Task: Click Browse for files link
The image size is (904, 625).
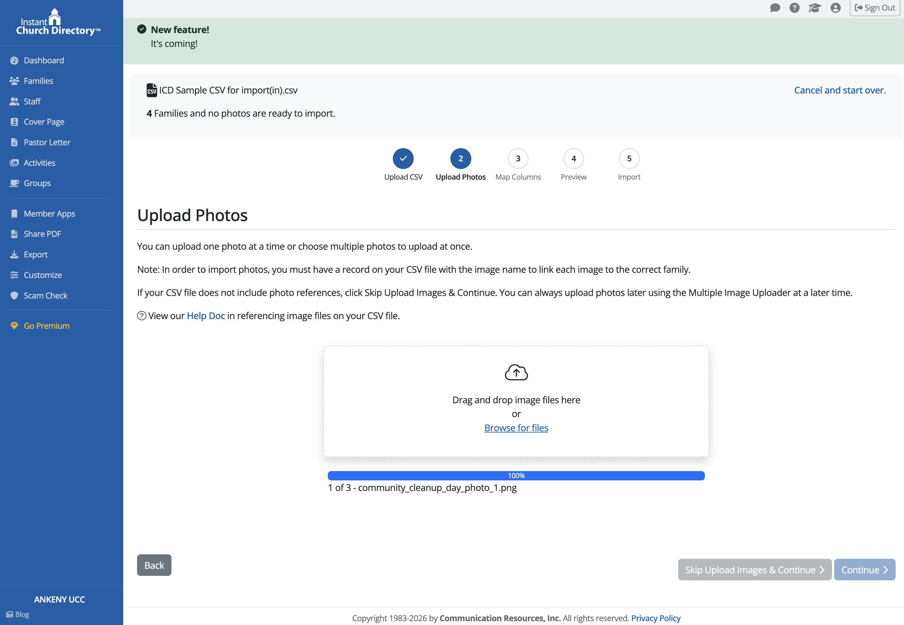Action: [x=516, y=428]
